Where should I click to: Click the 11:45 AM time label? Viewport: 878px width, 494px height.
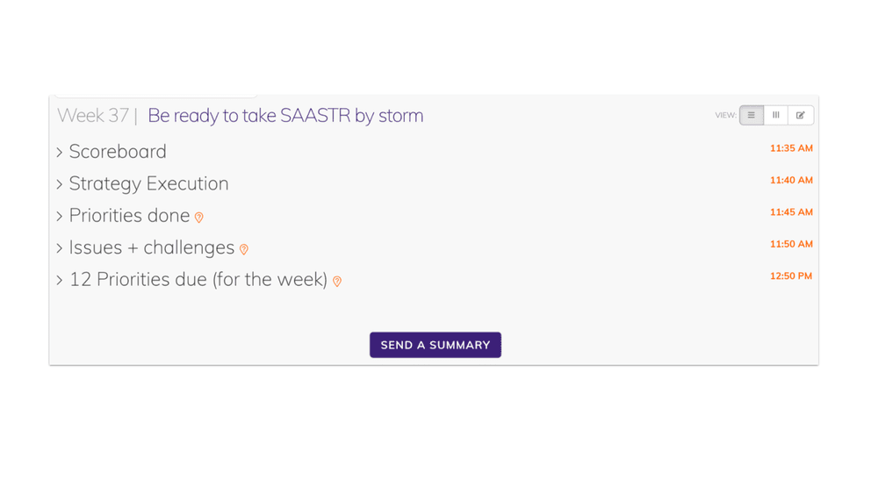tap(791, 212)
